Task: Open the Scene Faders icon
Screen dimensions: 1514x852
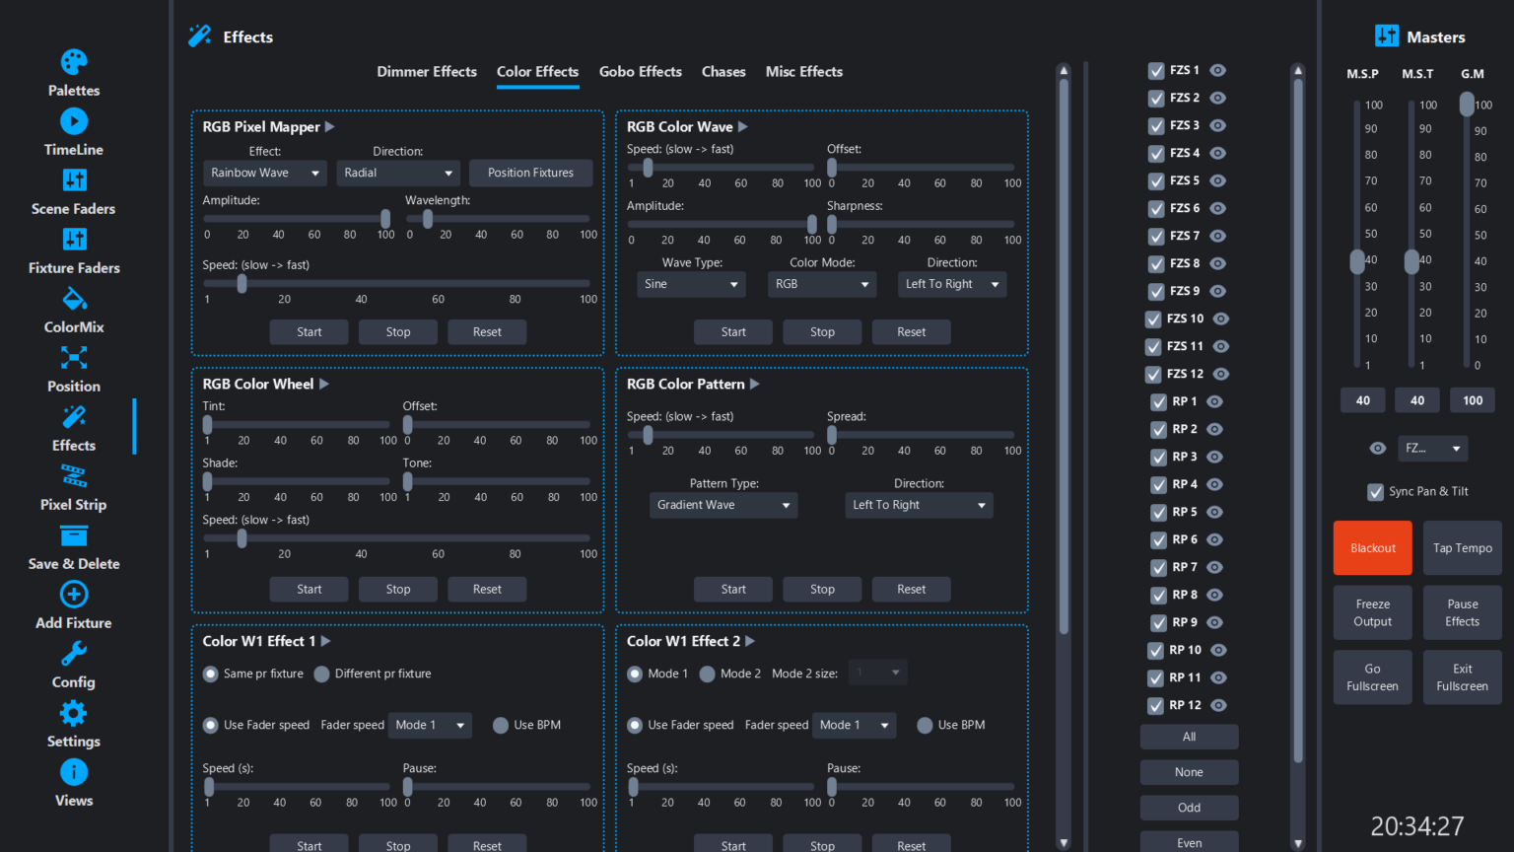Action: click(x=74, y=180)
